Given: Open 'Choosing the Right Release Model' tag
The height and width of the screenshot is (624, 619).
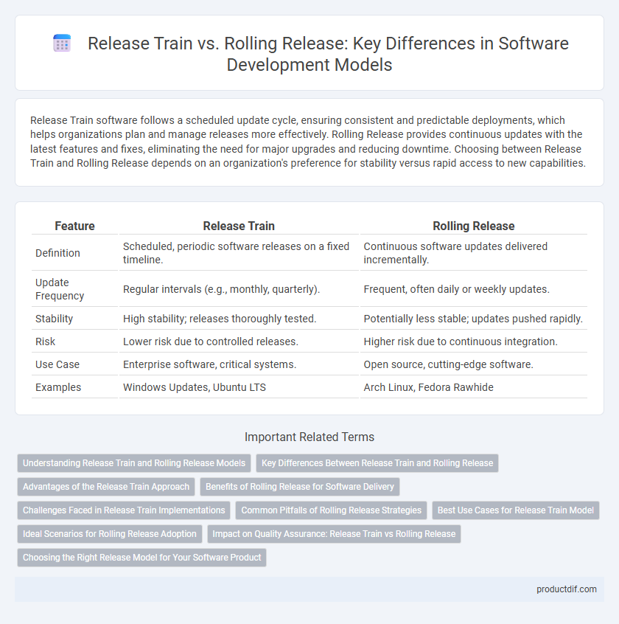Looking at the screenshot, I should 142,558.
